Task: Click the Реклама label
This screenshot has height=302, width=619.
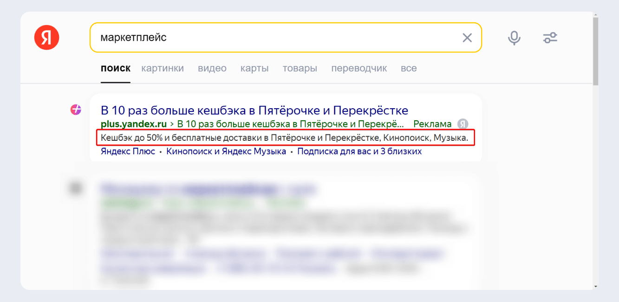Action: click(432, 124)
